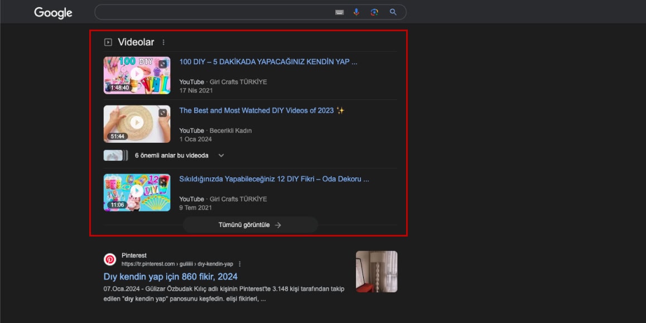Click the Pinterest site name text
Screen dimensions: 646x323
click(134, 255)
